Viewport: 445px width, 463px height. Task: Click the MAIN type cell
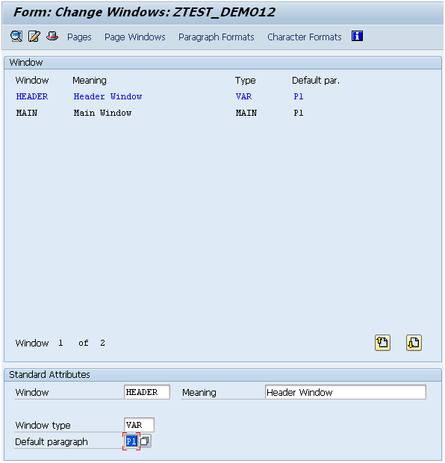pos(246,113)
